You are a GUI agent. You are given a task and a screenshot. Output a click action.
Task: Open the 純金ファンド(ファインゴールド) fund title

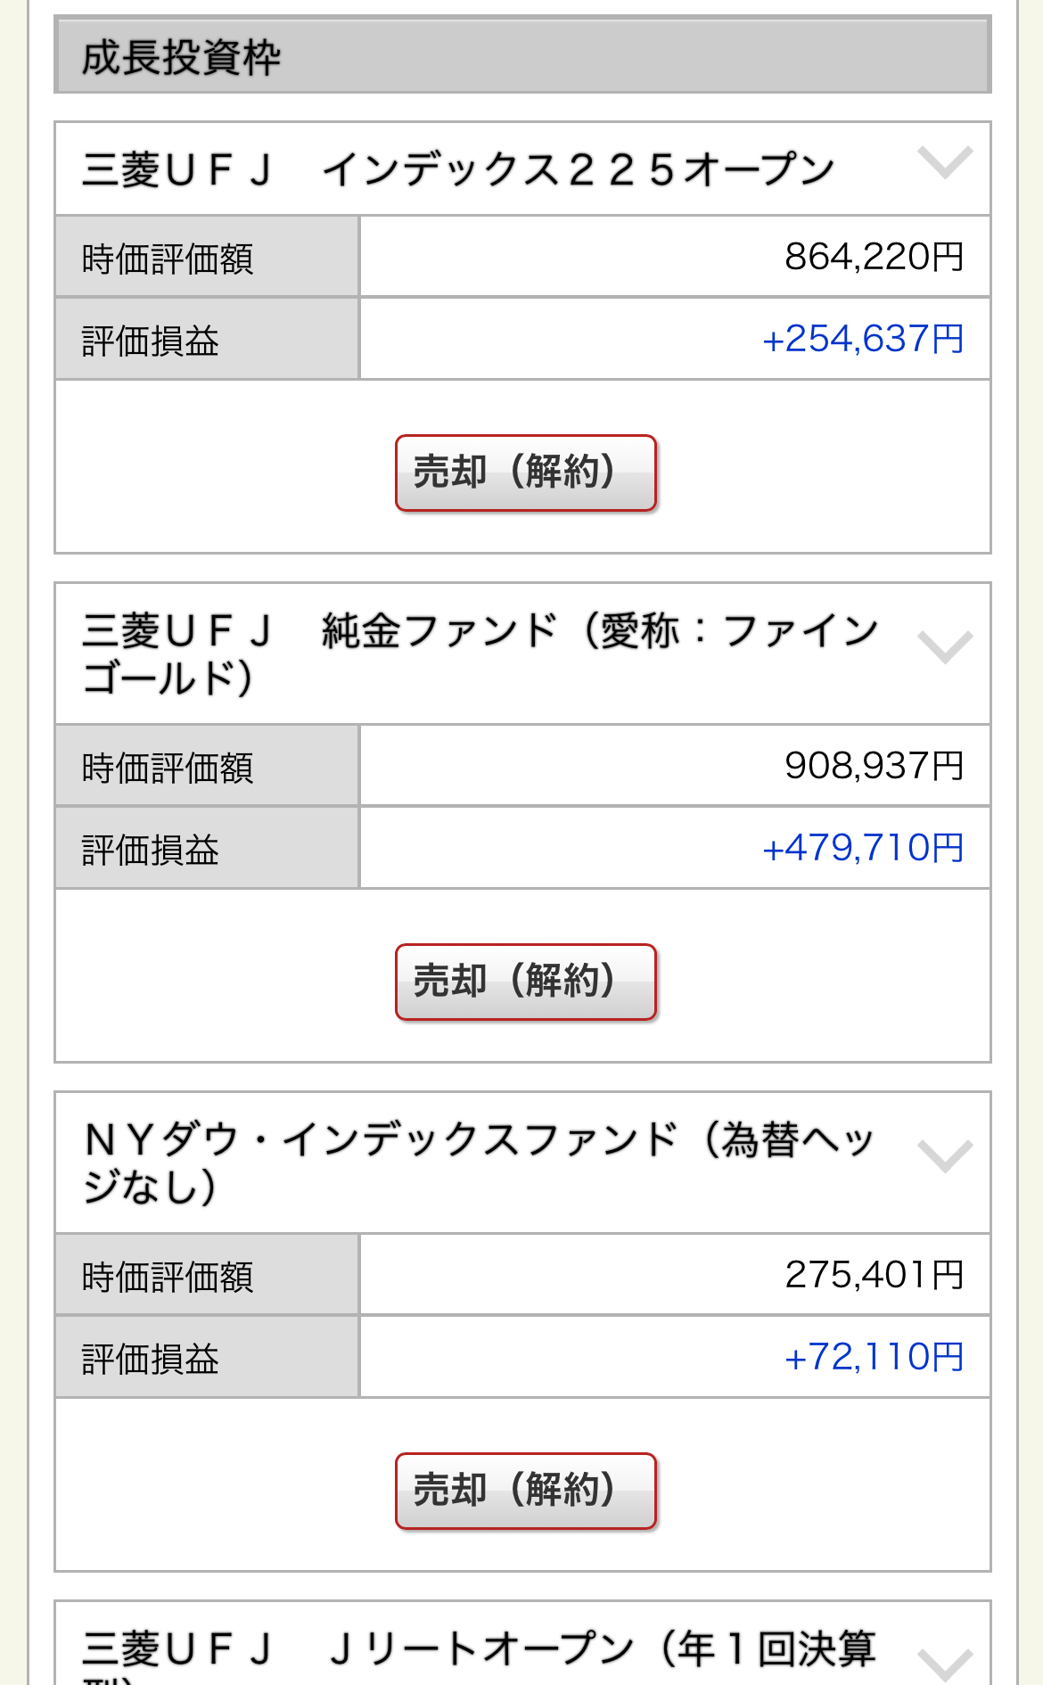click(480, 653)
